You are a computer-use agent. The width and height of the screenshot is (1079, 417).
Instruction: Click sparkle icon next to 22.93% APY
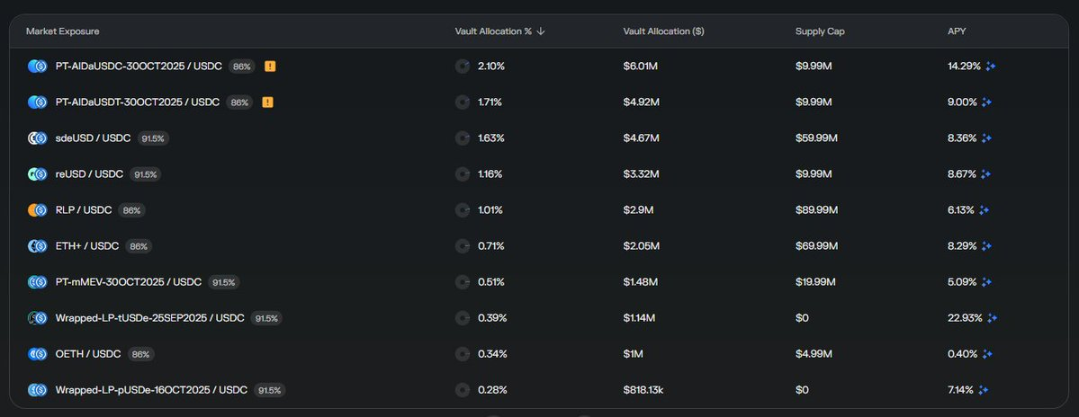[993, 318]
